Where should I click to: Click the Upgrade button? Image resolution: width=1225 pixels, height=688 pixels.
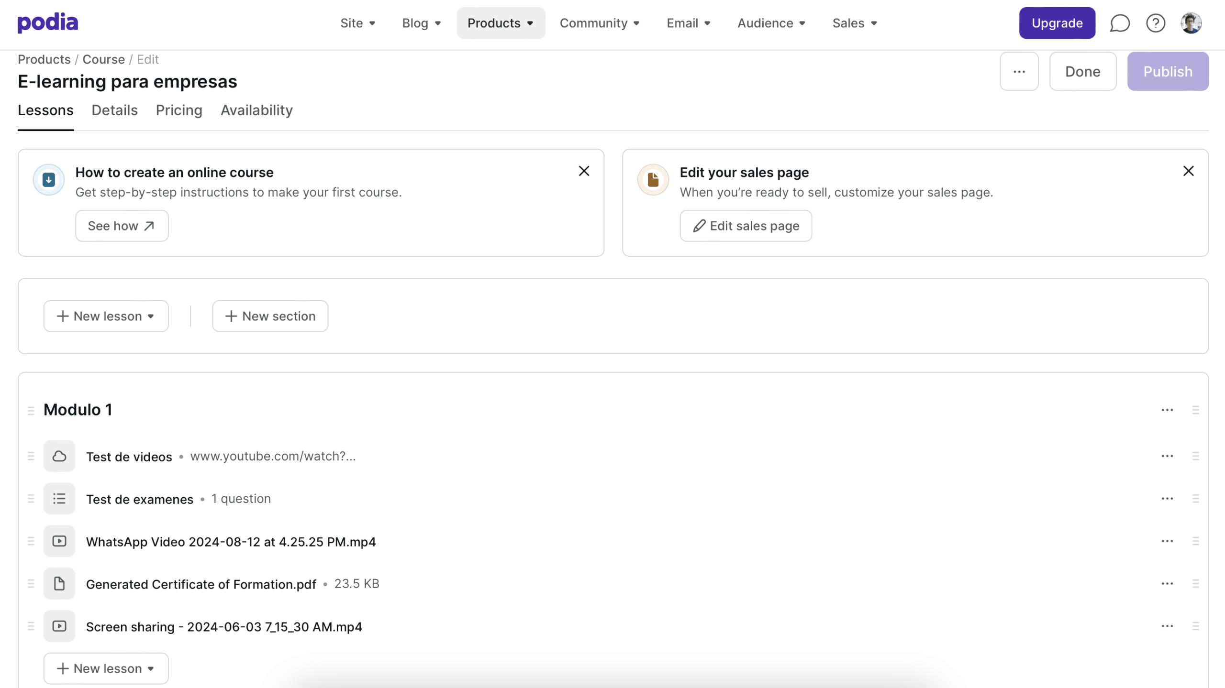1057,23
